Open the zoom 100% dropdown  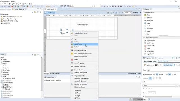click(130, 13)
